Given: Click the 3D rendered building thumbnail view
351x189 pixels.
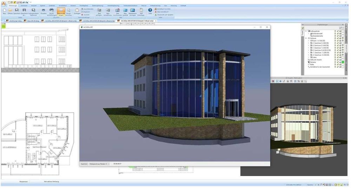Looking at the screenshot, I should [x=309, y=129].
